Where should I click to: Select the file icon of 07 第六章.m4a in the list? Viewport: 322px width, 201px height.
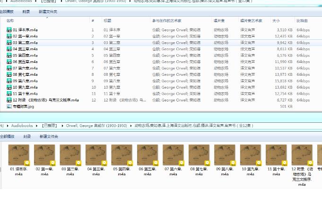point(9,68)
